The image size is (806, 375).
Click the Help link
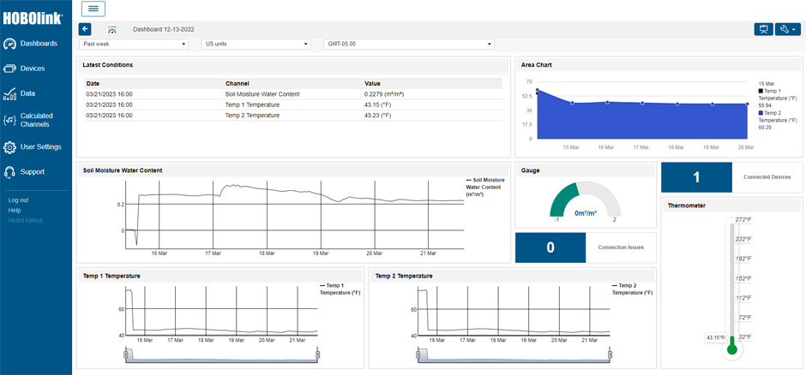(15, 211)
